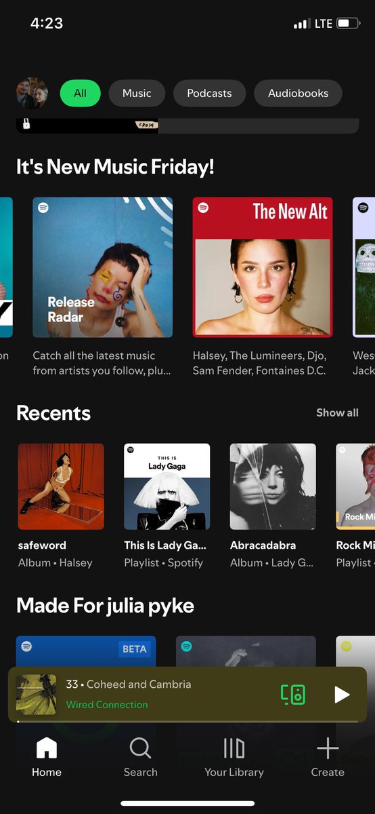The width and height of the screenshot is (375, 814).
Task: Filter the feed by Audiobooks
Action: point(298,93)
